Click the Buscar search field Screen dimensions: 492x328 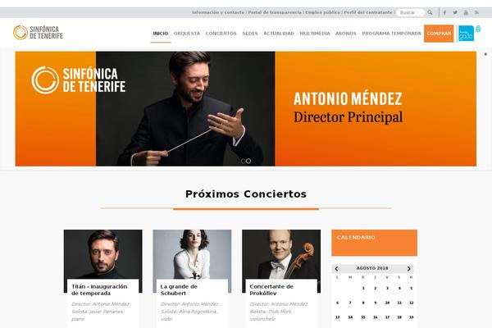coord(410,12)
